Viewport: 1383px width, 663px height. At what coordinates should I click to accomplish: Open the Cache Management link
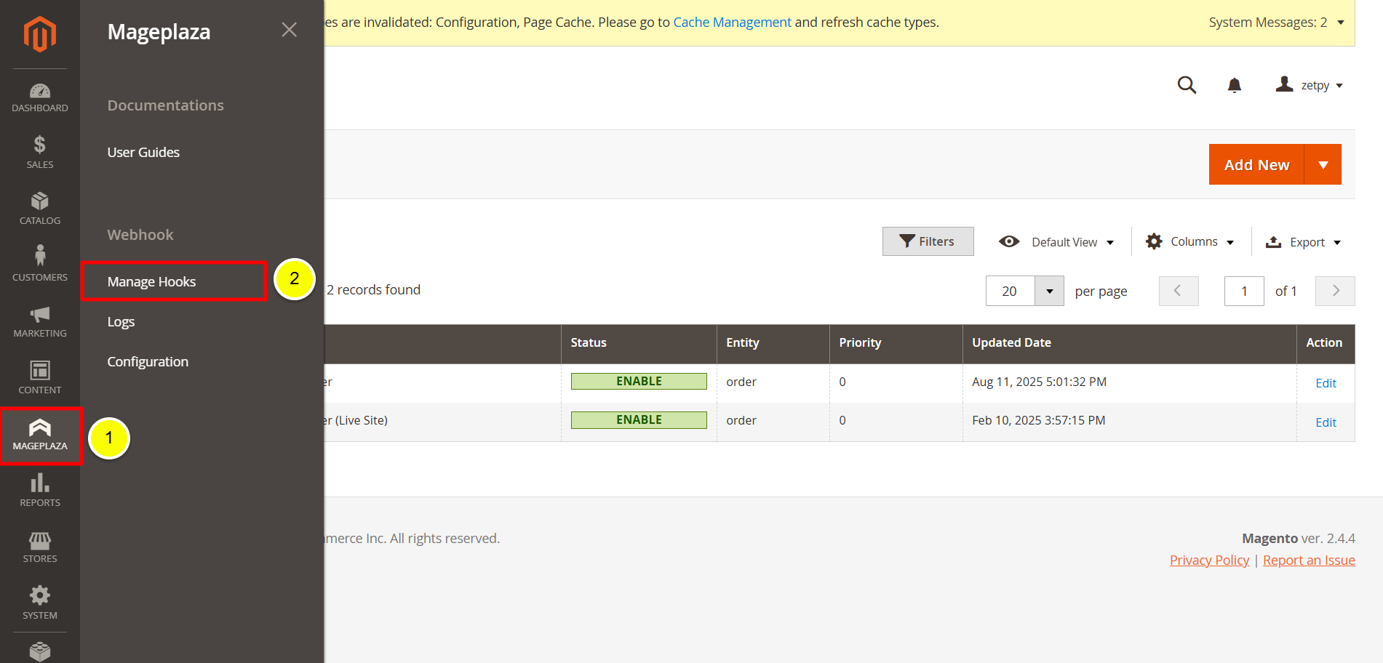tap(732, 23)
